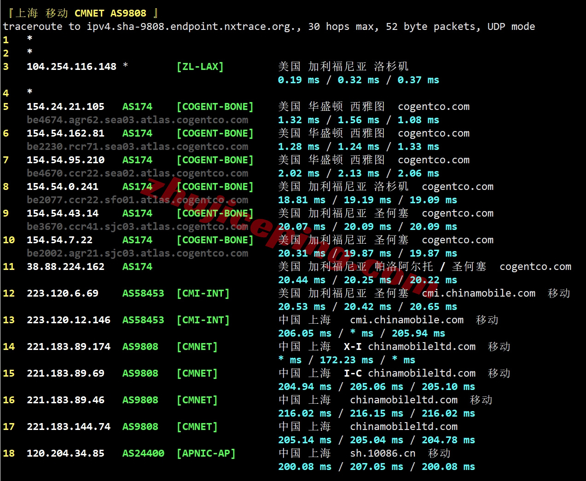
Task: Click IP 154.54.0.241 on hop 8
Action: [63, 187]
